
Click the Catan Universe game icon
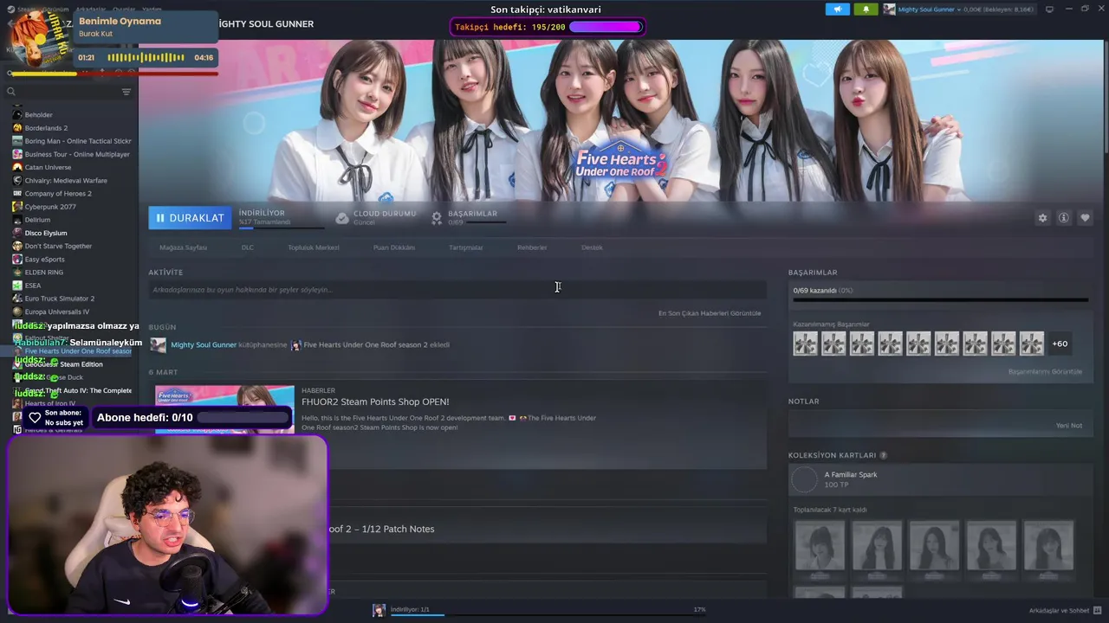(x=17, y=167)
